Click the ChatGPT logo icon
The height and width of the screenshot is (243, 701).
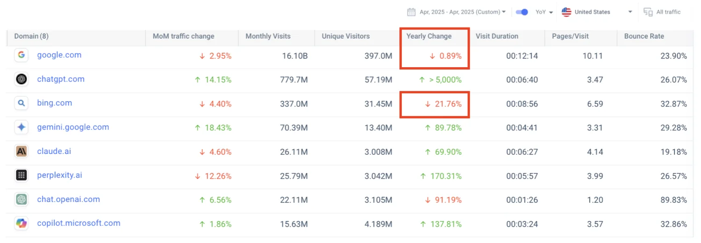[x=21, y=79]
